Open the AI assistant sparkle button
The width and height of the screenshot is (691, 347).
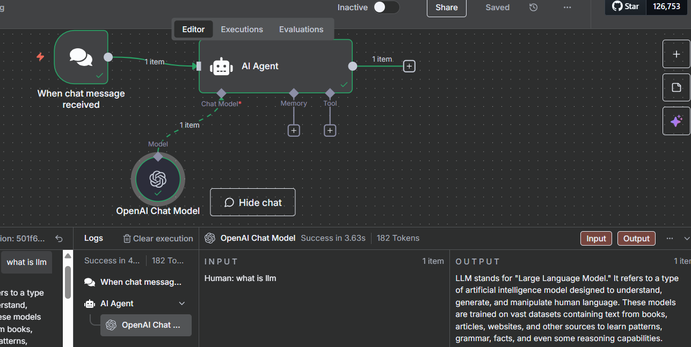(676, 121)
